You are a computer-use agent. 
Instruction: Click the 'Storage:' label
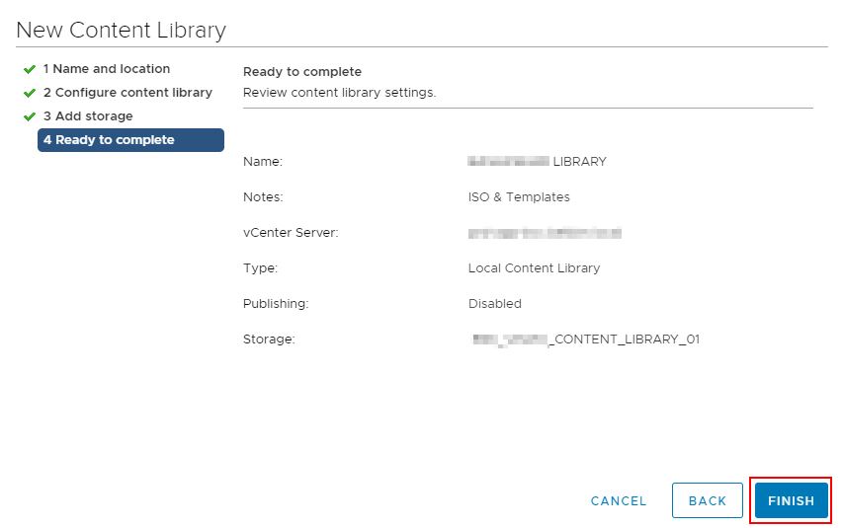click(x=269, y=339)
